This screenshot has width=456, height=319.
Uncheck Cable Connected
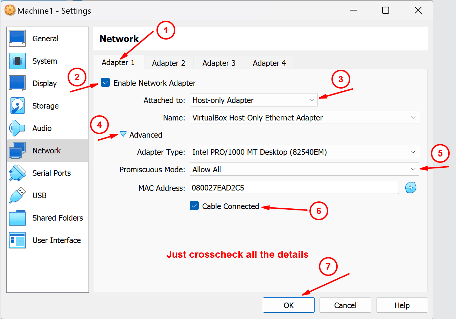194,206
